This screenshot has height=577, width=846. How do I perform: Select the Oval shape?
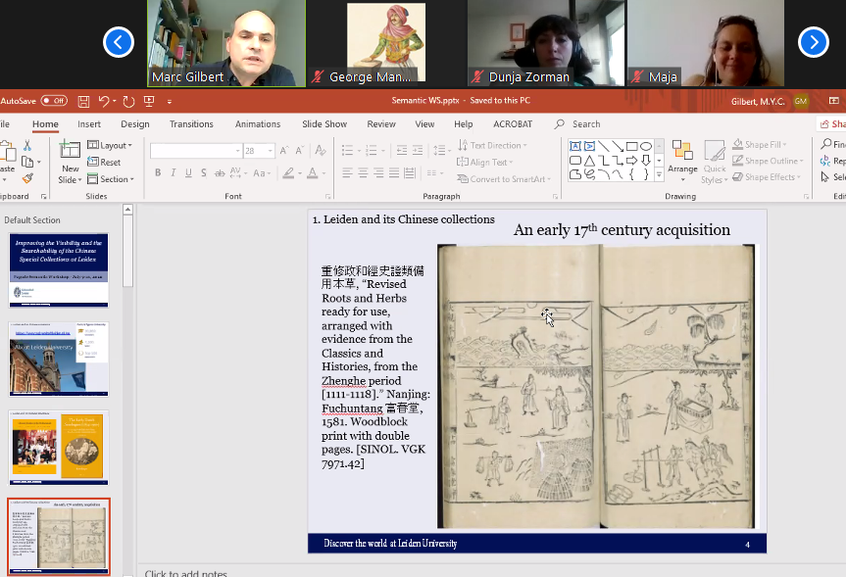coord(646,146)
